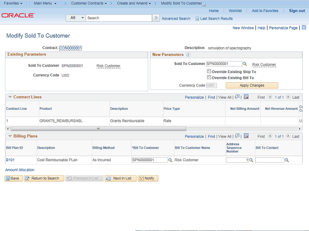Image resolution: width=309 pixels, height=231 pixels.
Task: Go to next row in Contract Lines
Action: click(288, 97)
